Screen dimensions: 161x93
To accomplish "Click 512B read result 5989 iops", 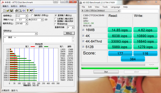I will 120,47.
